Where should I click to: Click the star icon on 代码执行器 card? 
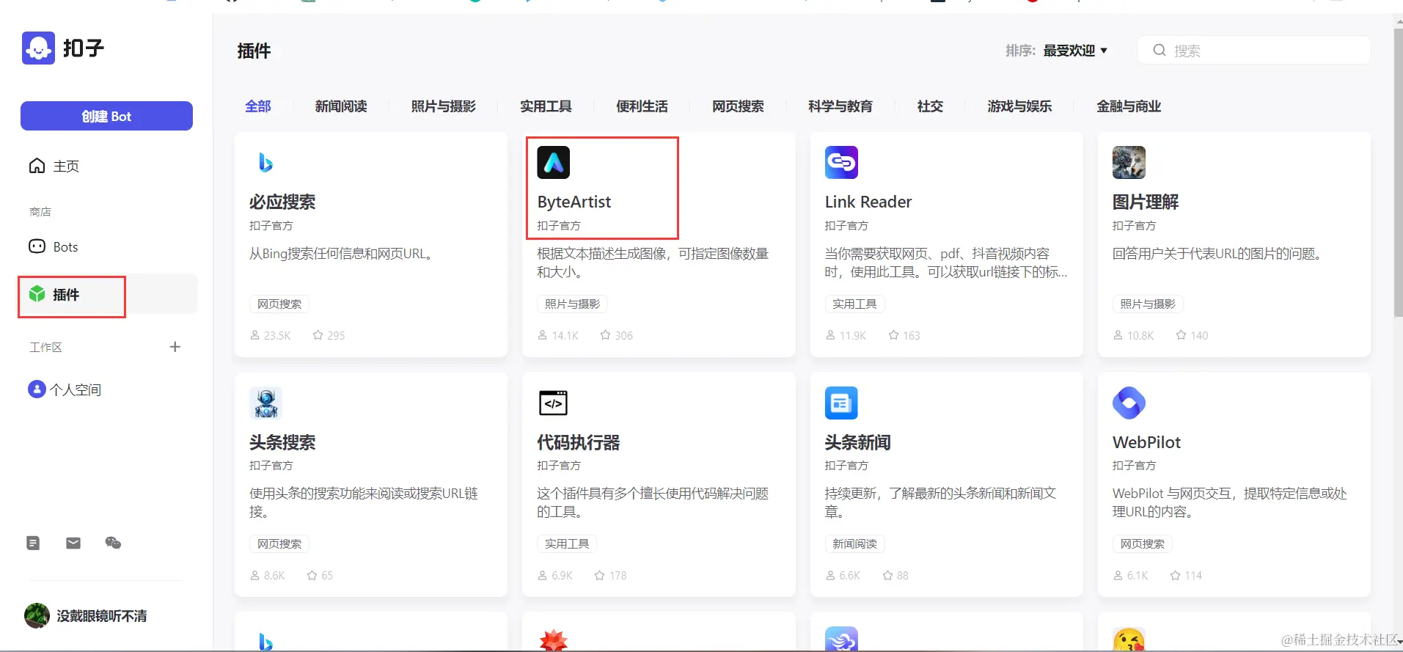click(x=599, y=575)
